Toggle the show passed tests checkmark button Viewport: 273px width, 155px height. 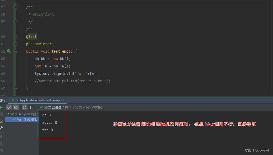click(x=9, y=107)
